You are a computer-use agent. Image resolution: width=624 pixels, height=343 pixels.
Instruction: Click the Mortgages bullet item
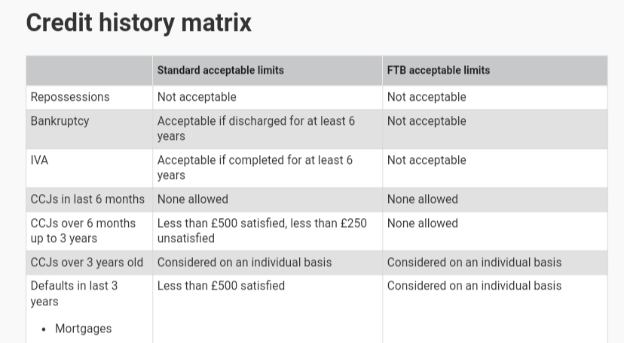pos(83,329)
